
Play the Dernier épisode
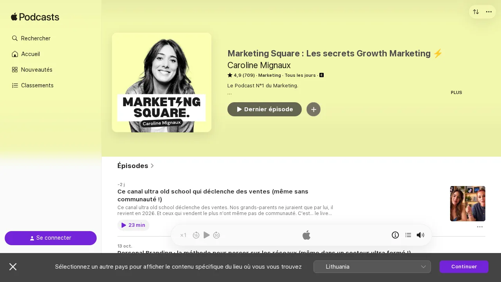pos(265,109)
